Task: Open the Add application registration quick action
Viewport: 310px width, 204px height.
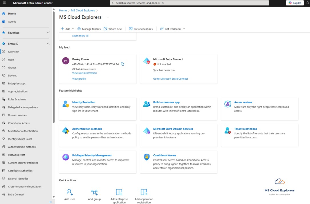Action: [144, 193]
